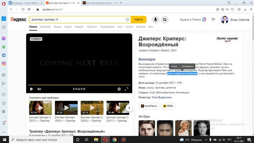
Task: Open Джиперс Криперс (2001) trailer thumbnail
Action: pos(66,108)
